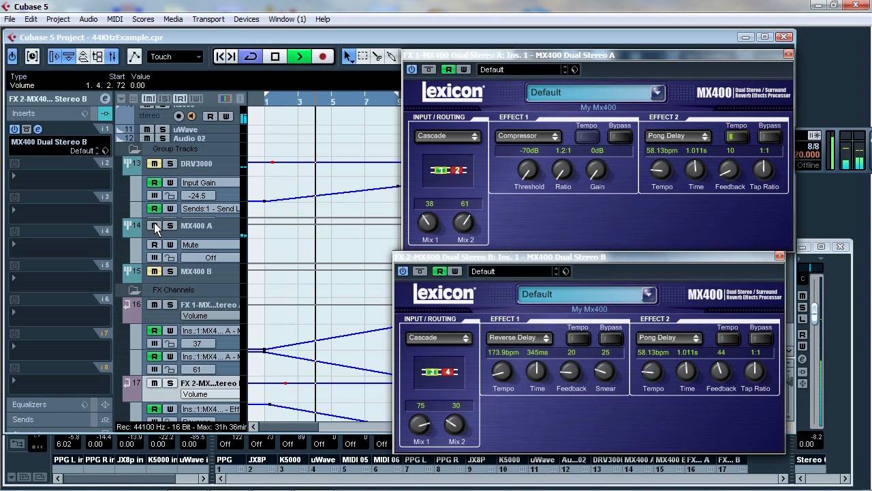Select the Object Selection arrow tool
This screenshot has width=872, height=491.
[x=348, y=57]
